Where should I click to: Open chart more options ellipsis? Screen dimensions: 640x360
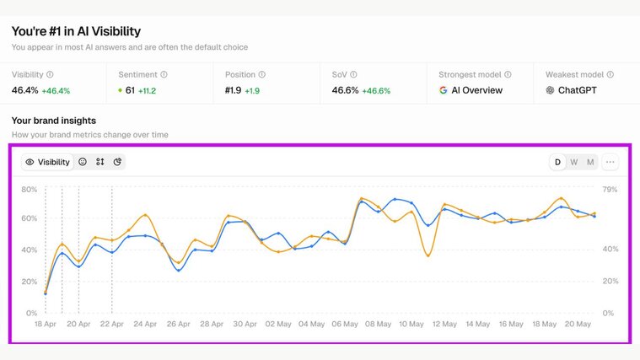[610, 162]
